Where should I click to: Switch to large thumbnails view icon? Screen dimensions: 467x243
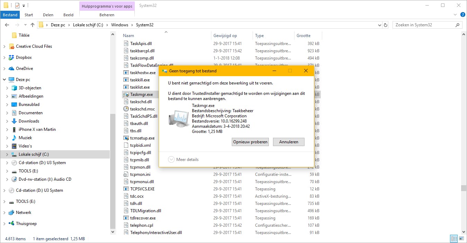tap(461, 238)
